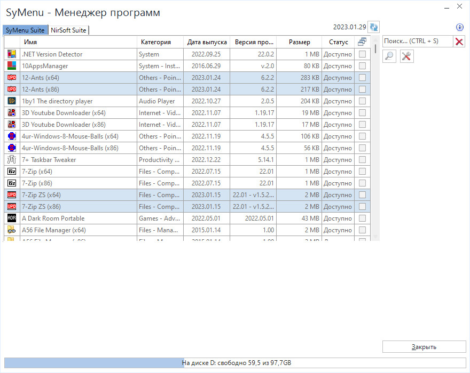Screen dimensions: 470x373
Task: Tick the 12-Ants (x64) checkbox
Action: [x=363, y=77]
